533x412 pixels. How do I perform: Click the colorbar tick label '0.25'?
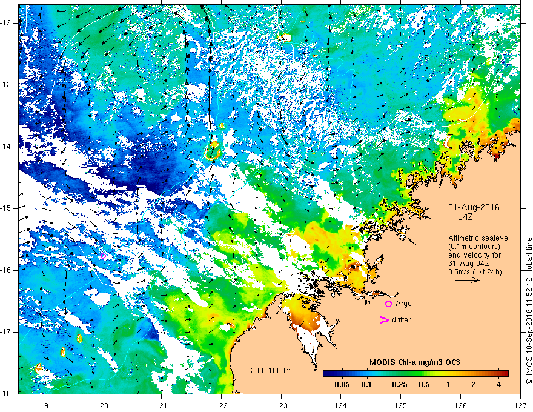click(399, 385)
